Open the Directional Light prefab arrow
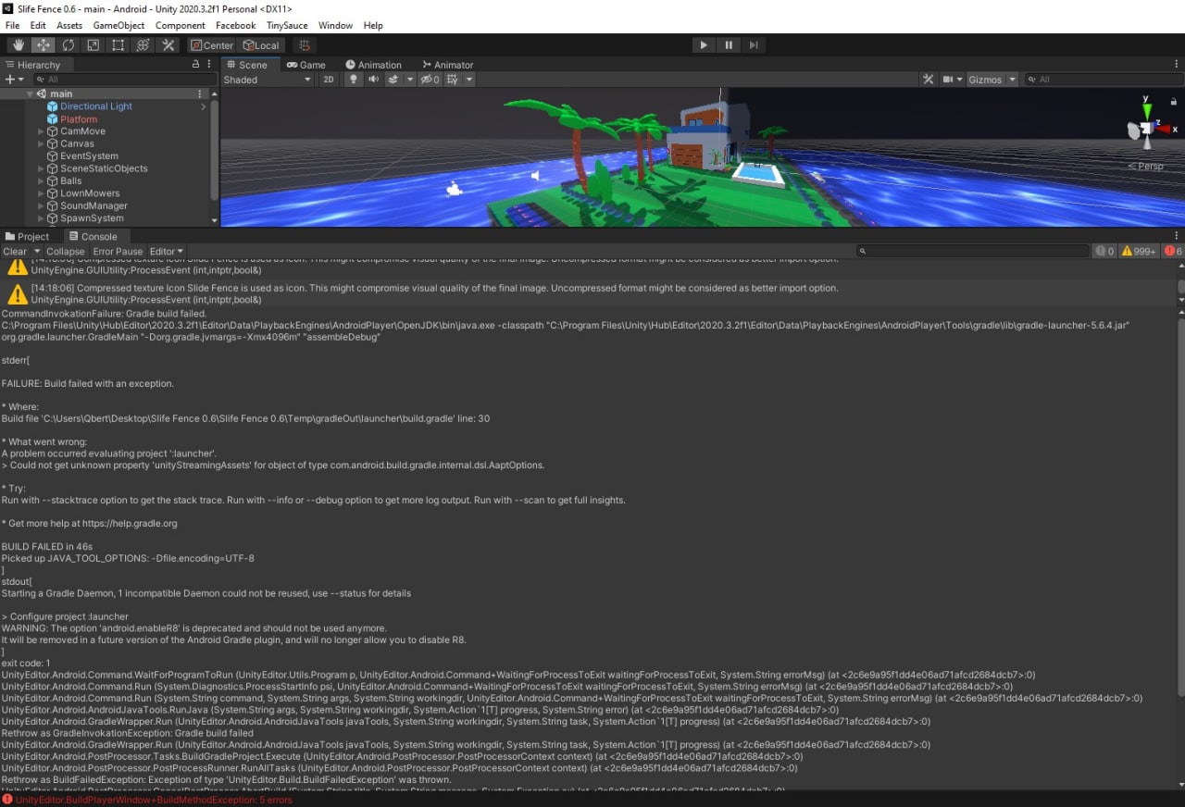Image resolution: width=1185 pixels, height=807 pixels. click(203, 106)
